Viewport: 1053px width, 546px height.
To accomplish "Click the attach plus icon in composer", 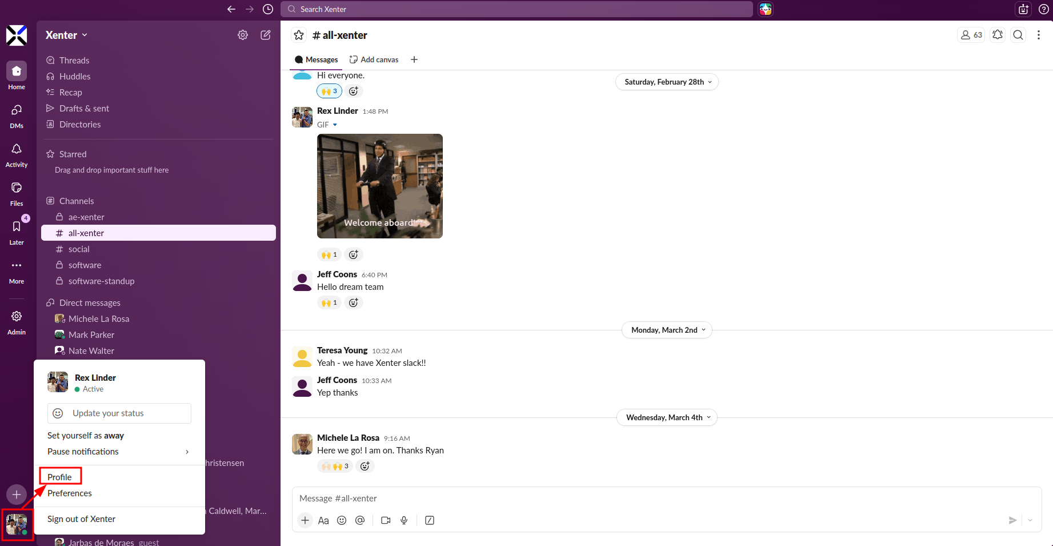I will coord(305,520).
